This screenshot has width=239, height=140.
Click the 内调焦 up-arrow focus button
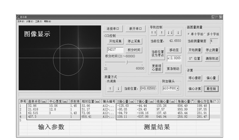(x=110, y=88)
